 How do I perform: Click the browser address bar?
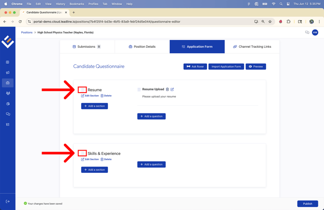[x=140, y=22]
